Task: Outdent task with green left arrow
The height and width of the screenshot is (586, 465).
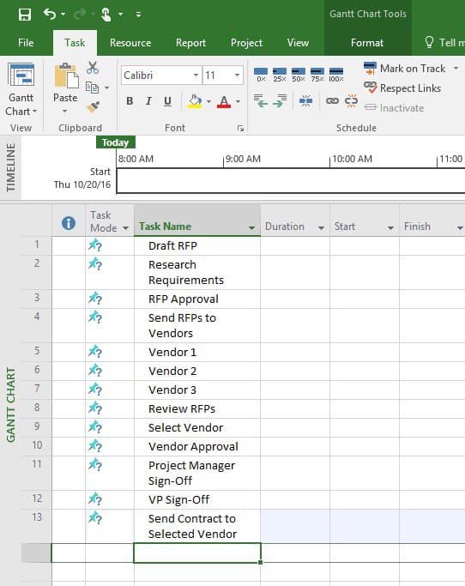Action: pos(261,100)
